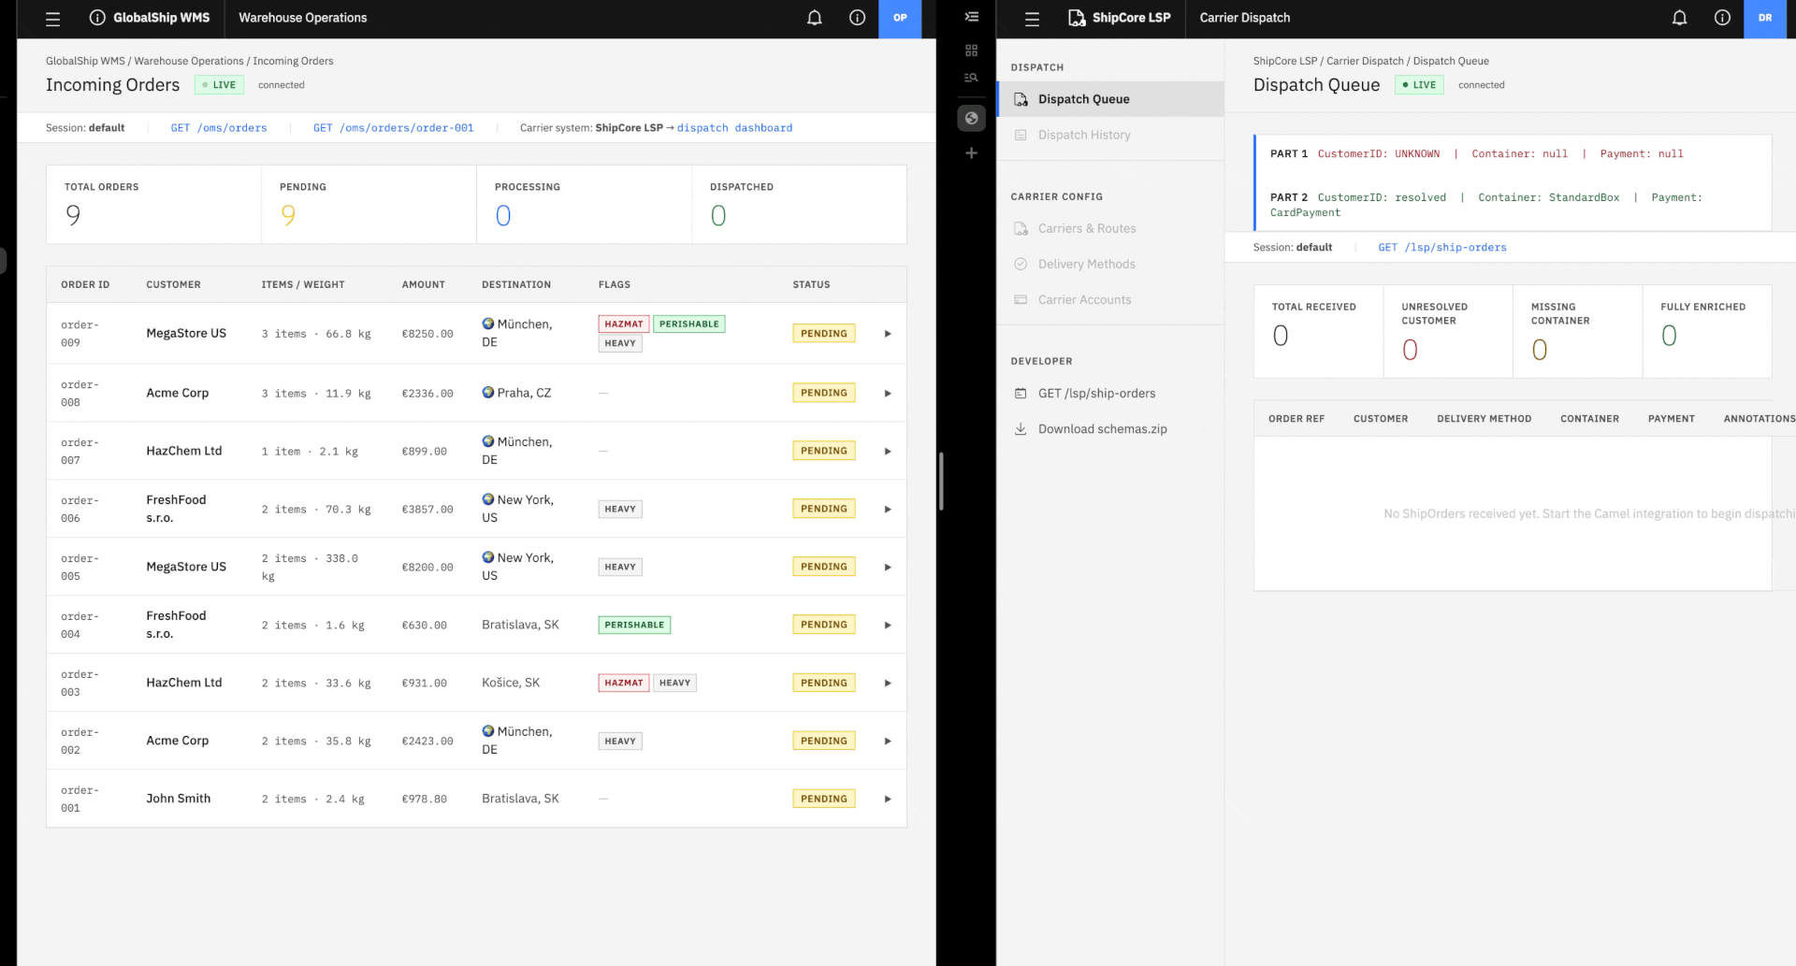The height and width of the screenshot is (966, 1796).
Task: Open ShipCore LSP hamburger menu
Action: (x=1032, y=18)
